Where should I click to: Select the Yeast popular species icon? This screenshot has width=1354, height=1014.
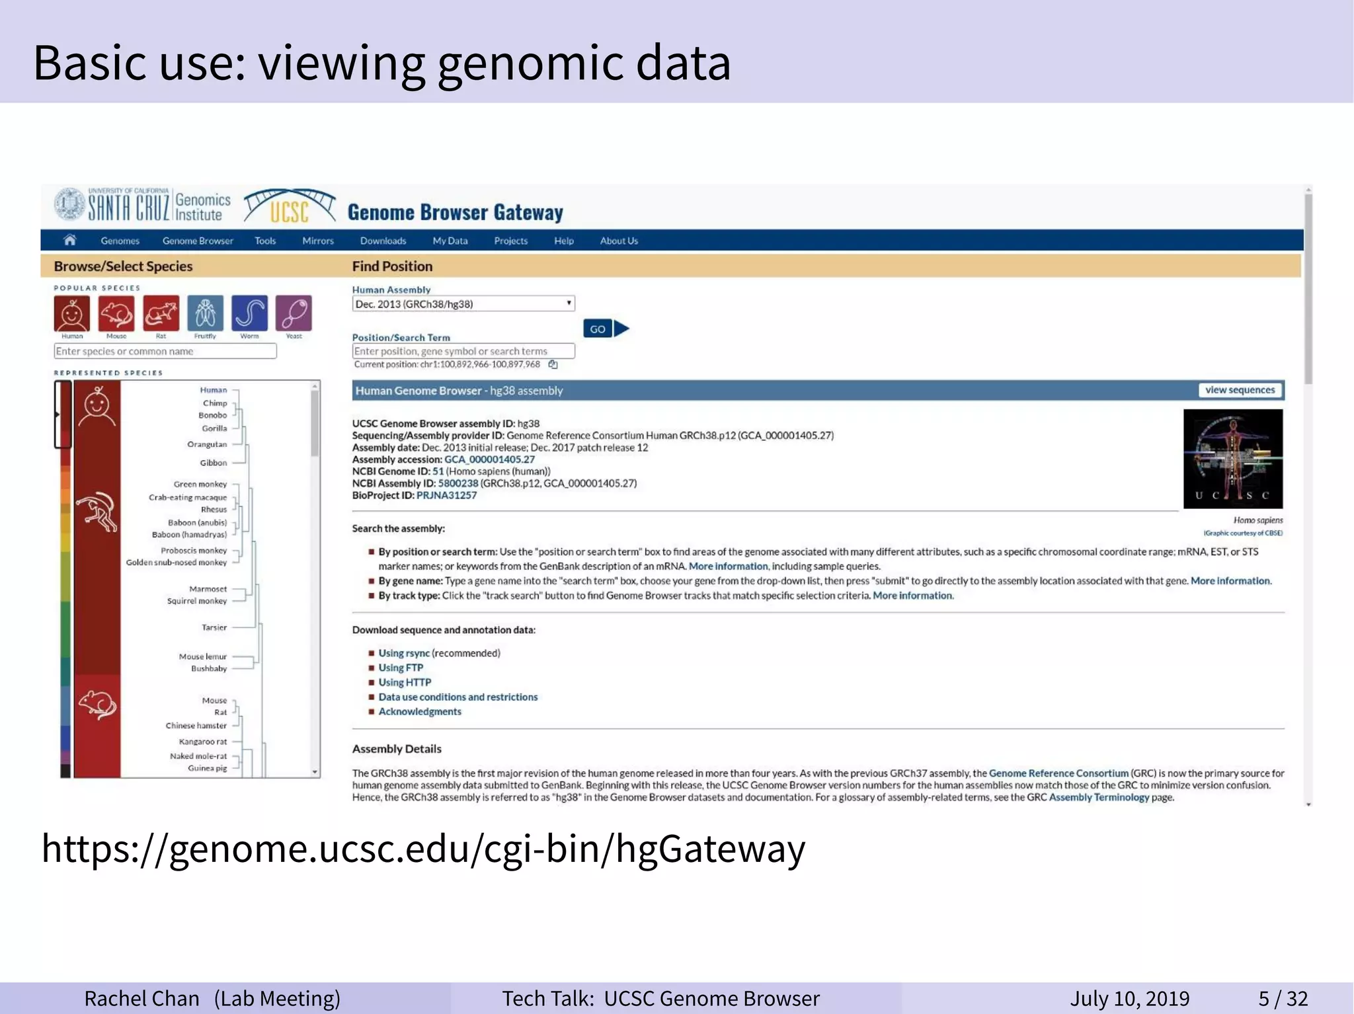[294, 313]
